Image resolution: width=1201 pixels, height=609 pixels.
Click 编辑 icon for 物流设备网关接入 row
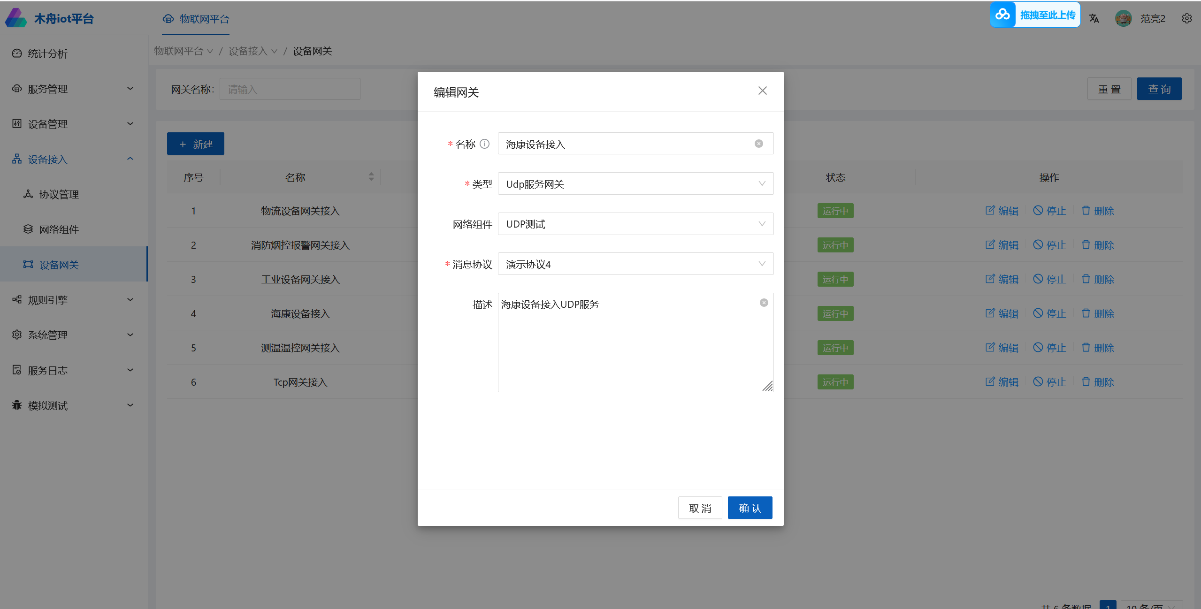click(990, 211)
